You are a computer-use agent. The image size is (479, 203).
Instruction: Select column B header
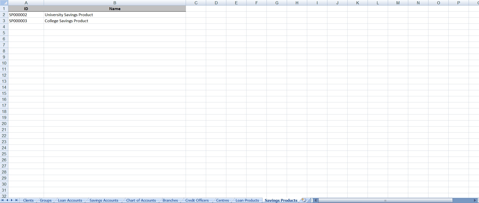click(115, 3)
